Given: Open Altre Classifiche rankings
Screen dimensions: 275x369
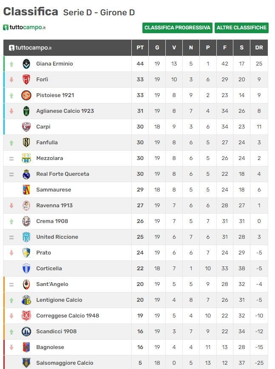Looking at the screenshot, I should 241,28.
